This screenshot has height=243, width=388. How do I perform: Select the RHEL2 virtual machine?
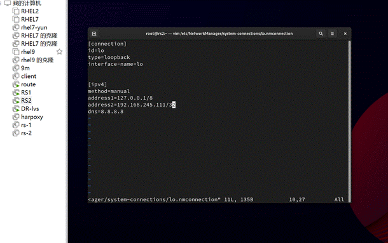tap(30, 11)
